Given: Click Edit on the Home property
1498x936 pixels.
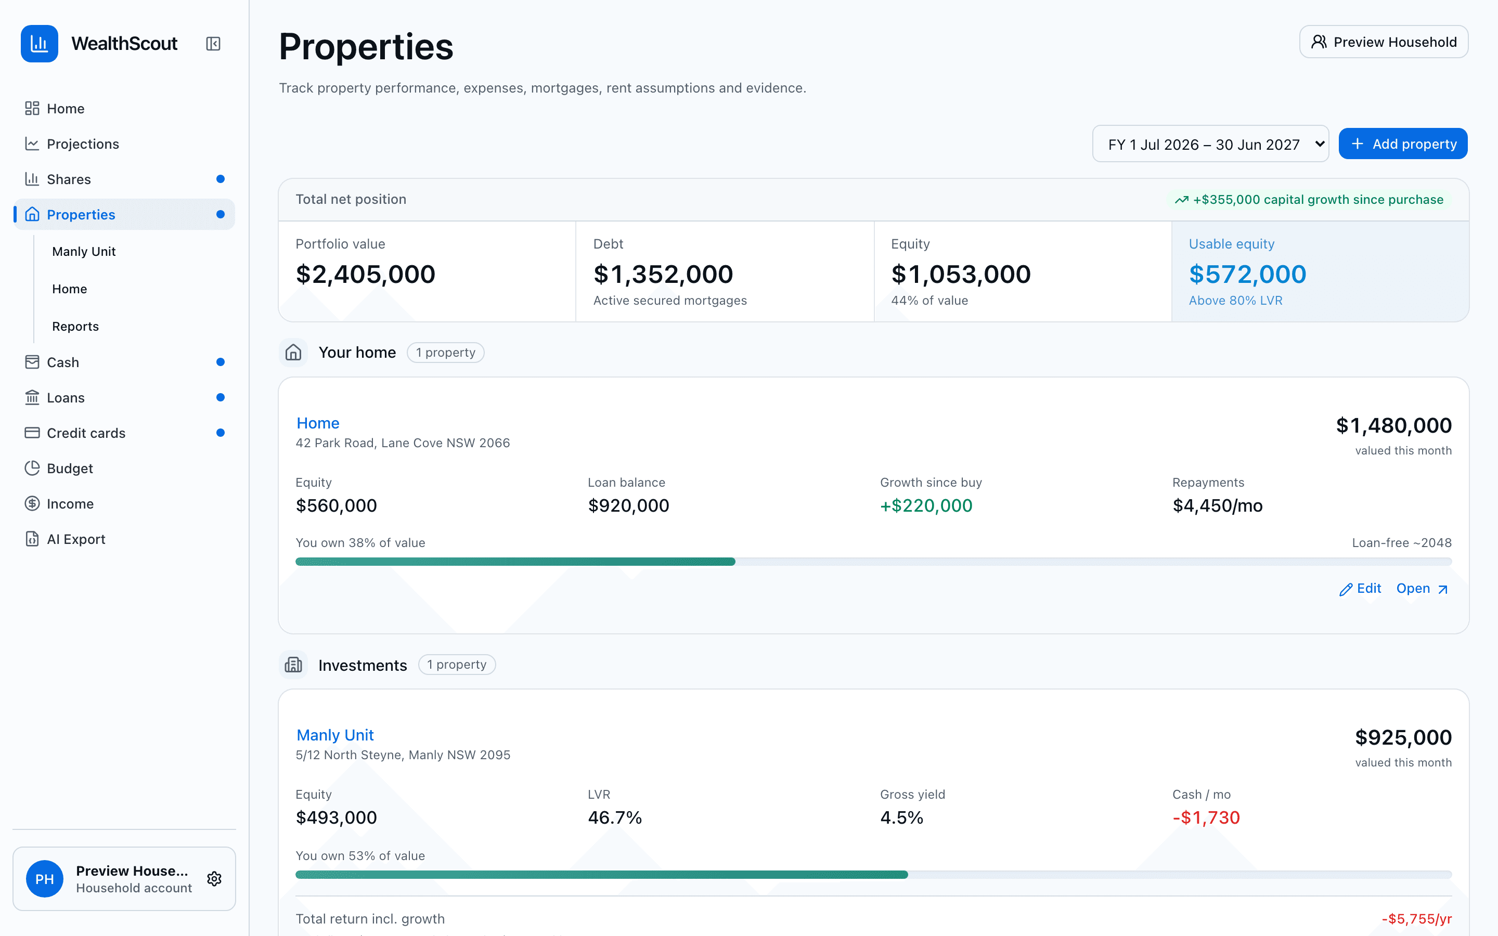Looking at the screenshot, I should (1360, 589).
